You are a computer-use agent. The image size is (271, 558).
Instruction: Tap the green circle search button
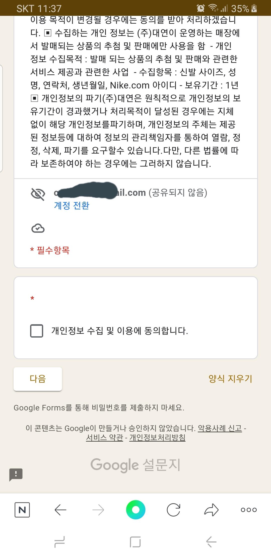click(x=135, y=510)
